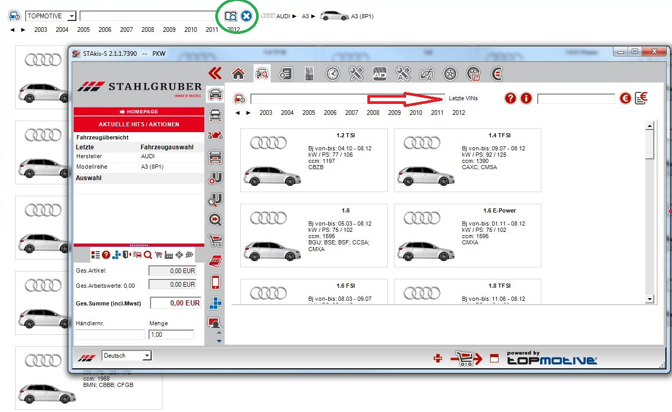Click the Händlernr. input field
Screen dimensions: 672x412
coord(110,335)
